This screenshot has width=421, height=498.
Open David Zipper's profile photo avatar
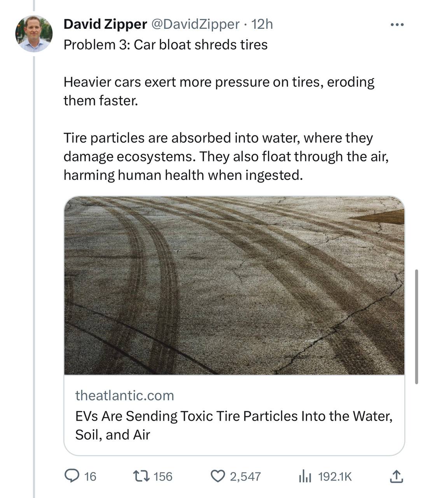click(x=34, y=33)
